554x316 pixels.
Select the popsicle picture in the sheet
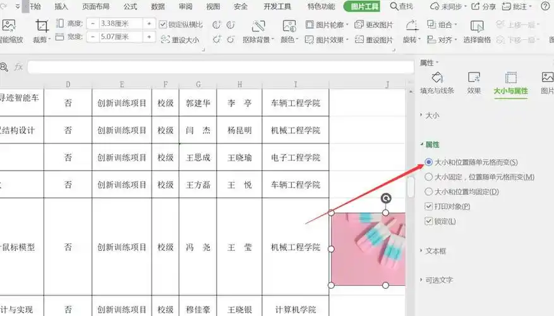coord(368,249)
